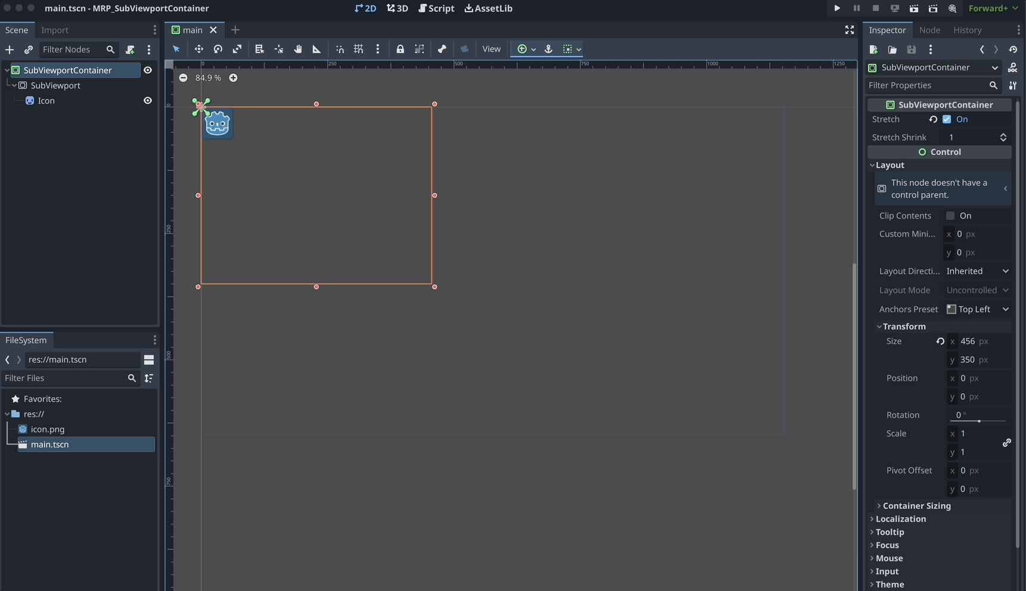Switch to the Node tab
This screenshot has width=1026, height=591.
tap(929, 30)
